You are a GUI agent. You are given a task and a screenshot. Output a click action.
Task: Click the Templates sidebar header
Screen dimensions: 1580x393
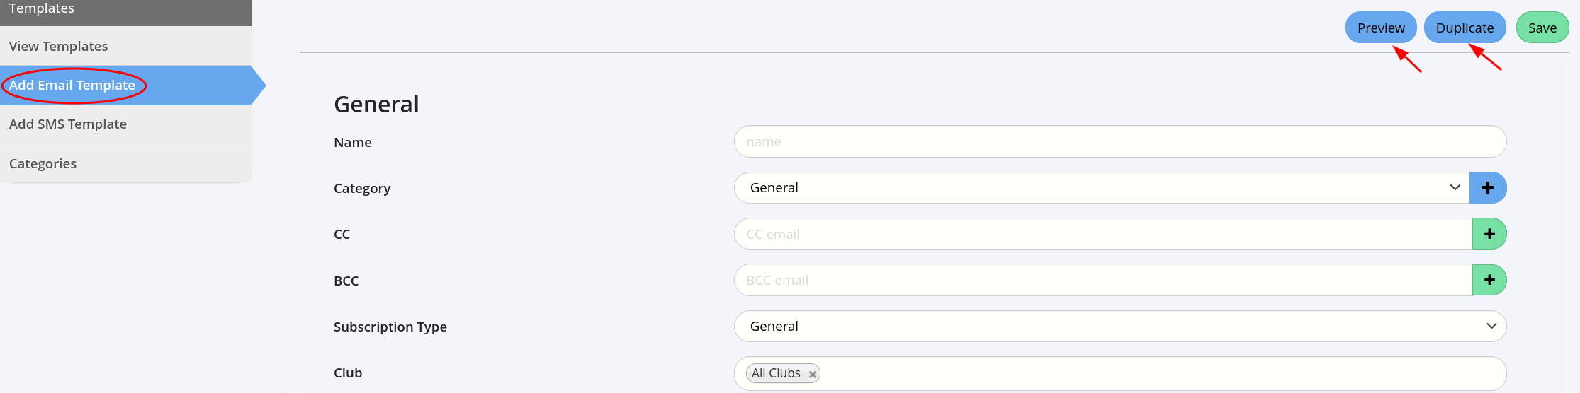(42, 8)
